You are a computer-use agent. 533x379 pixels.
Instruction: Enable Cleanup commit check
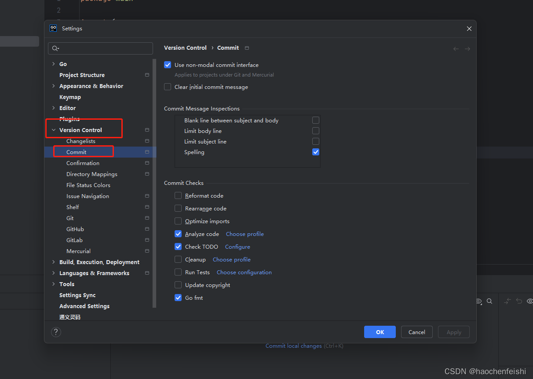coord(178,259)
